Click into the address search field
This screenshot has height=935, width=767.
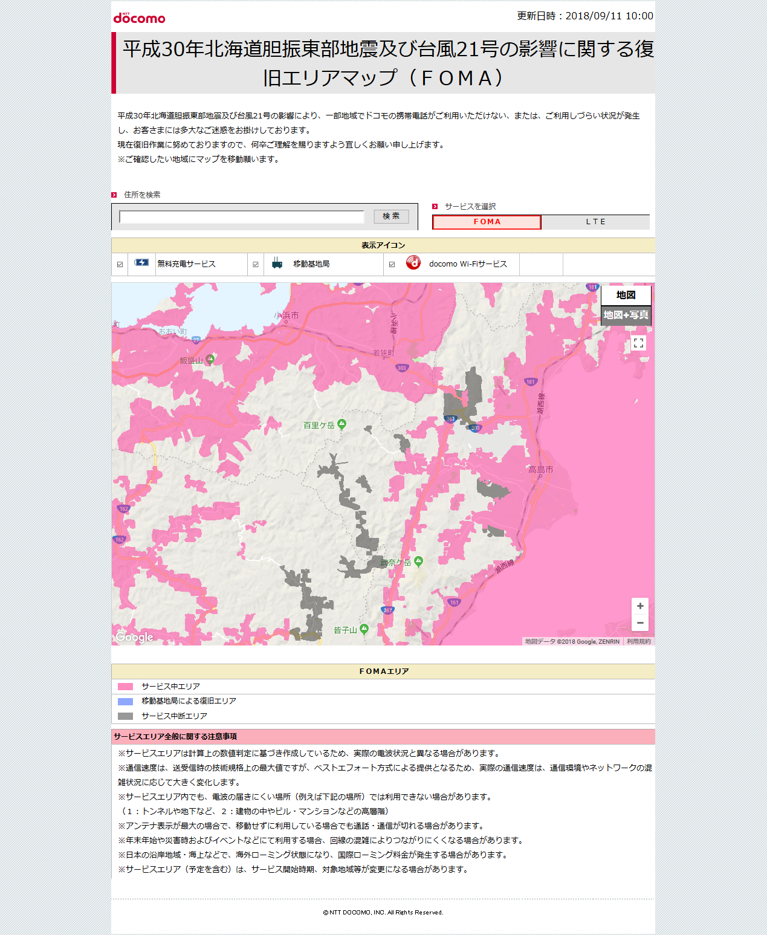pos(242,217)
